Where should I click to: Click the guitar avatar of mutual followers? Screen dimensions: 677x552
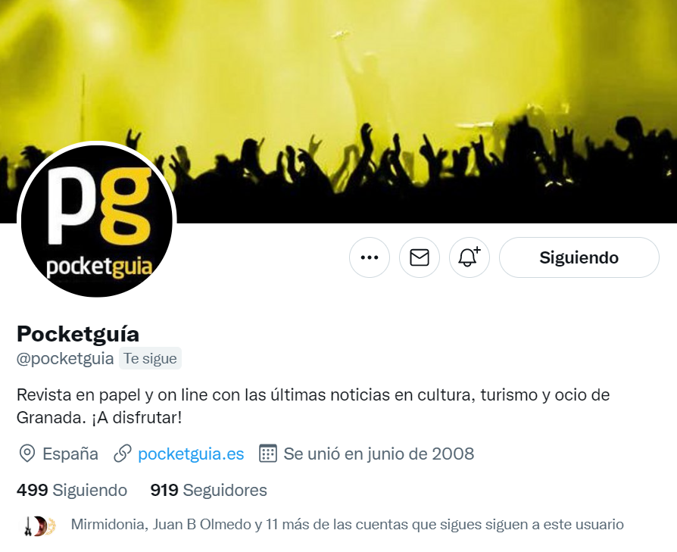[28, 526]
